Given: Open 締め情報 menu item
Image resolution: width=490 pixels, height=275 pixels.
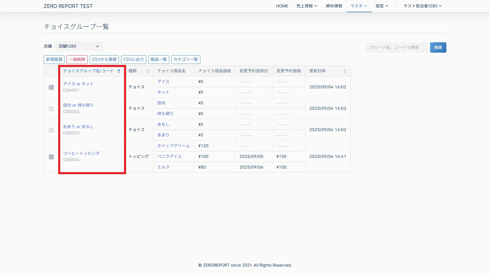Looking at the screenshot, I should tap(334, 6).
